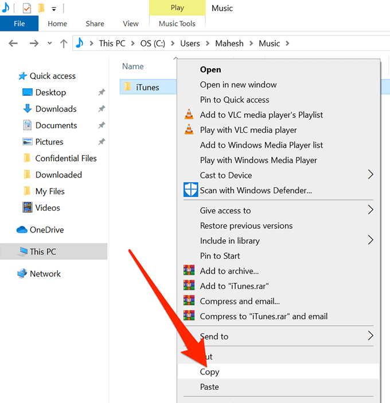Choose Play with VLC media player
The width and height of the screenshot is (390, 403).
(x=279, y=130)
